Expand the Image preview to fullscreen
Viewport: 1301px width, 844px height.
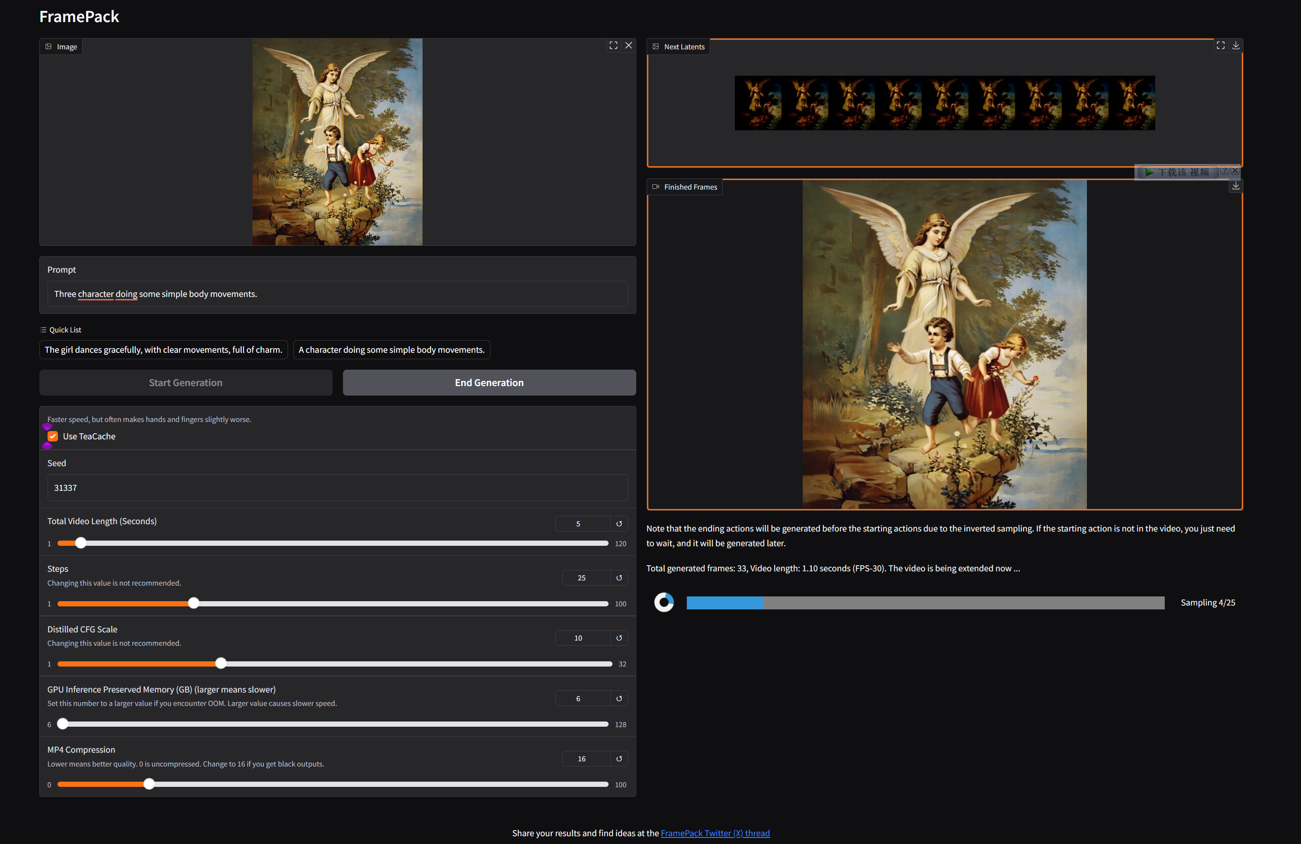tap(613, 45)
